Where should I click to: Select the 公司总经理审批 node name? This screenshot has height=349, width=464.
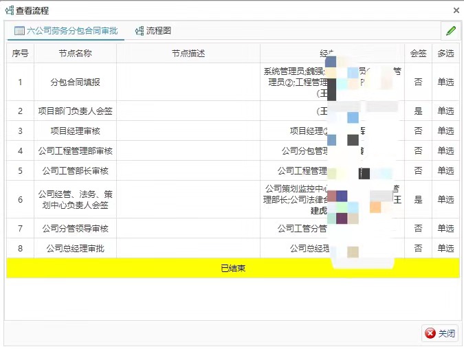tap(75, 248)
